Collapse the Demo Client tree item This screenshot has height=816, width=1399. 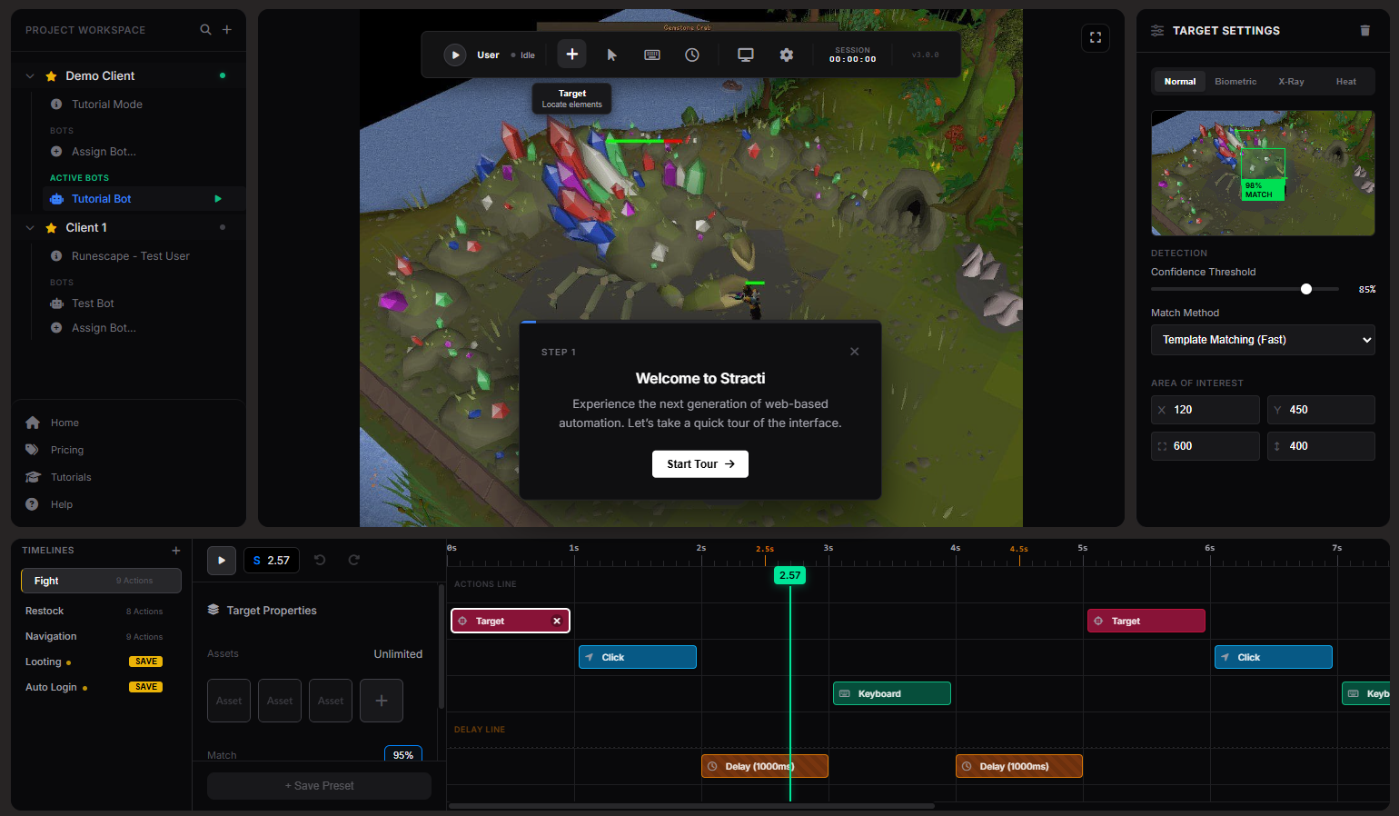[29, 75]
